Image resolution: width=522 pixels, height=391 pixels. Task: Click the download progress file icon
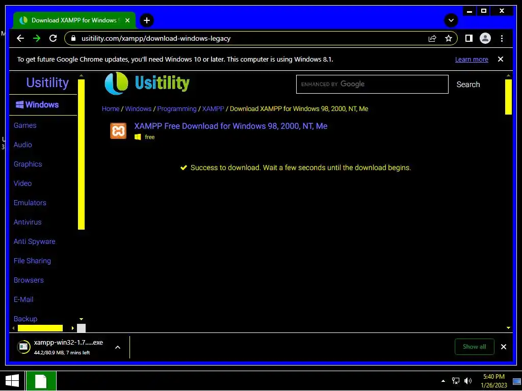pos(23,347)
